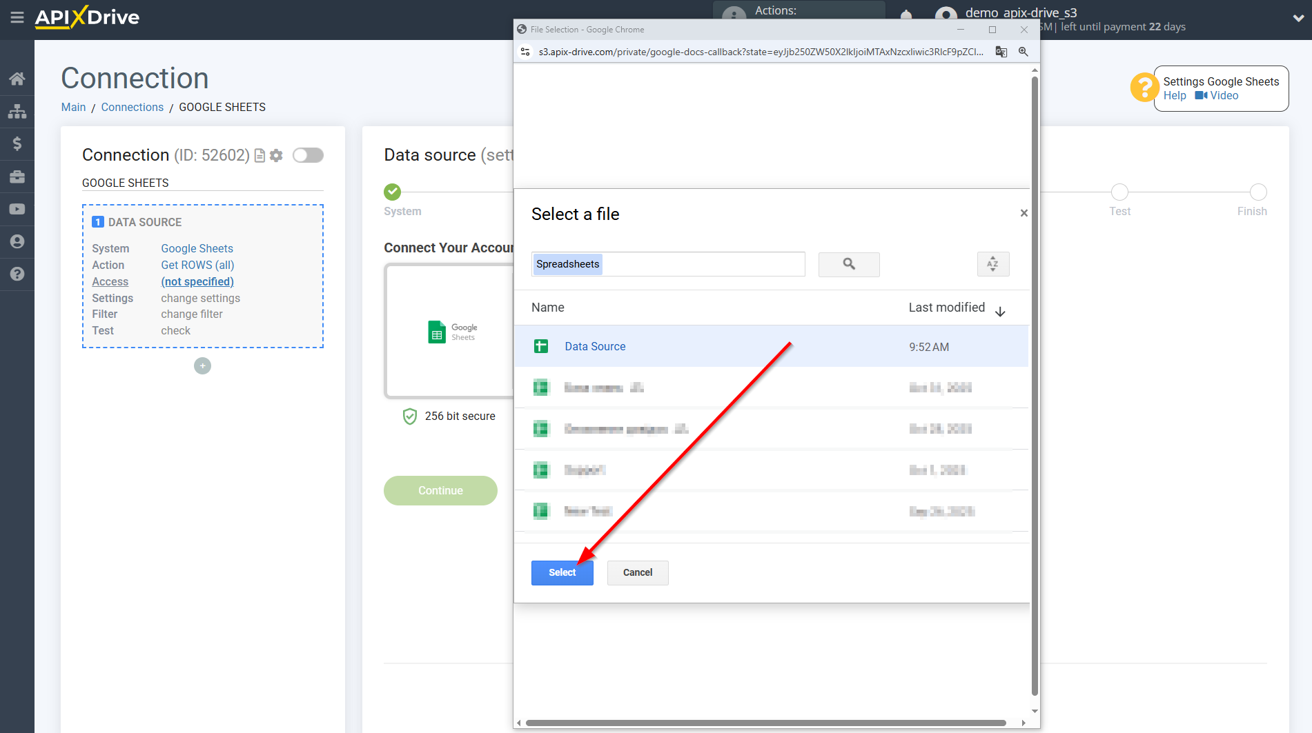Open the Tariffs briefcase icon in sidebar
The image size is (1312, 733).
click(x=17, y=177)
